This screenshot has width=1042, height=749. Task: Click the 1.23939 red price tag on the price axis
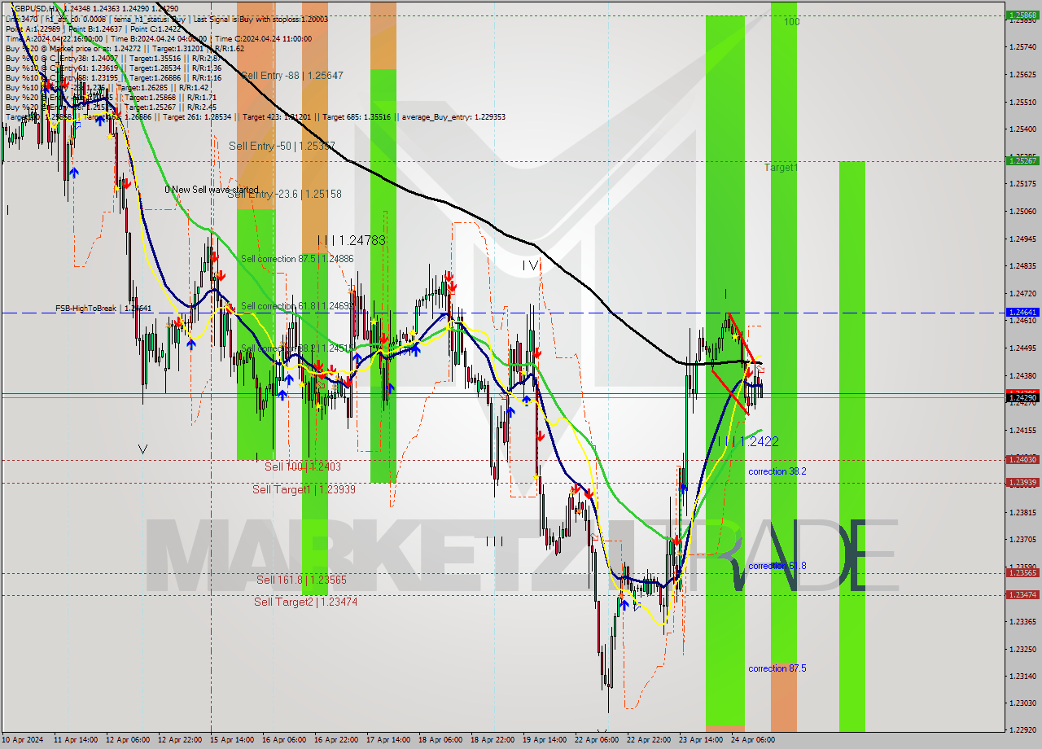coord(1022,482)
